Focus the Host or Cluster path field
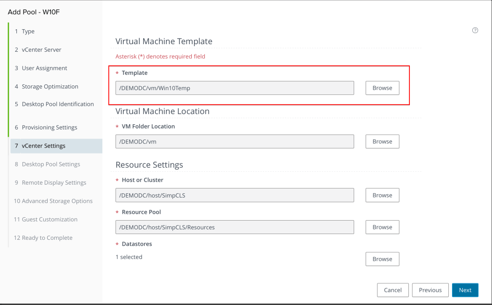492x305 pixels. pos(234,195)
